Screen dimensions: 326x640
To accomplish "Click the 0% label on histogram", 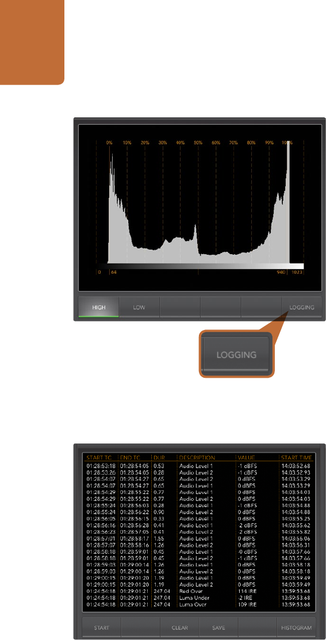I will (x=109, y=143).
